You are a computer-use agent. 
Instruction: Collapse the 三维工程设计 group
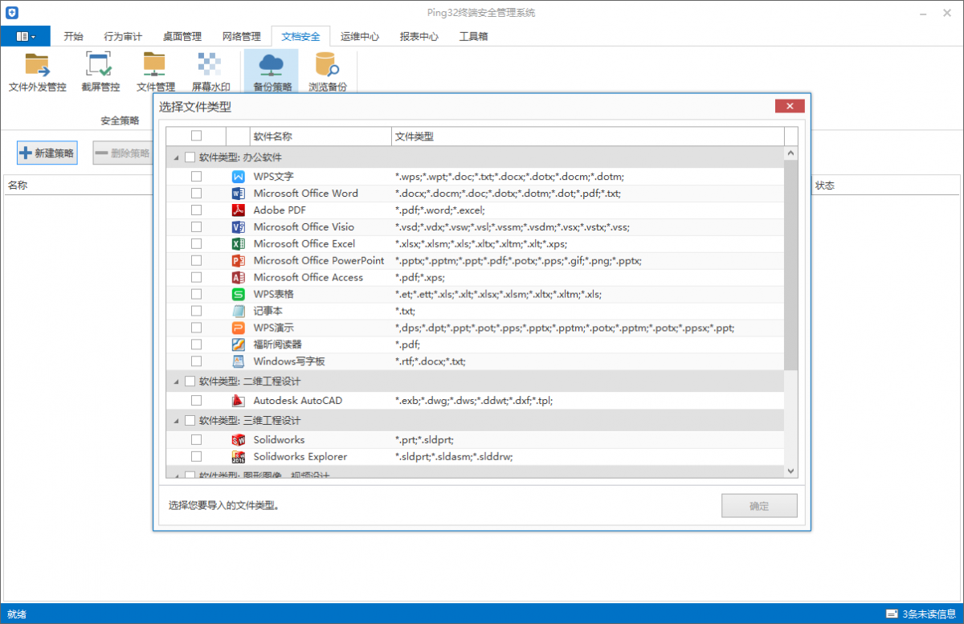tap(177, 422)
